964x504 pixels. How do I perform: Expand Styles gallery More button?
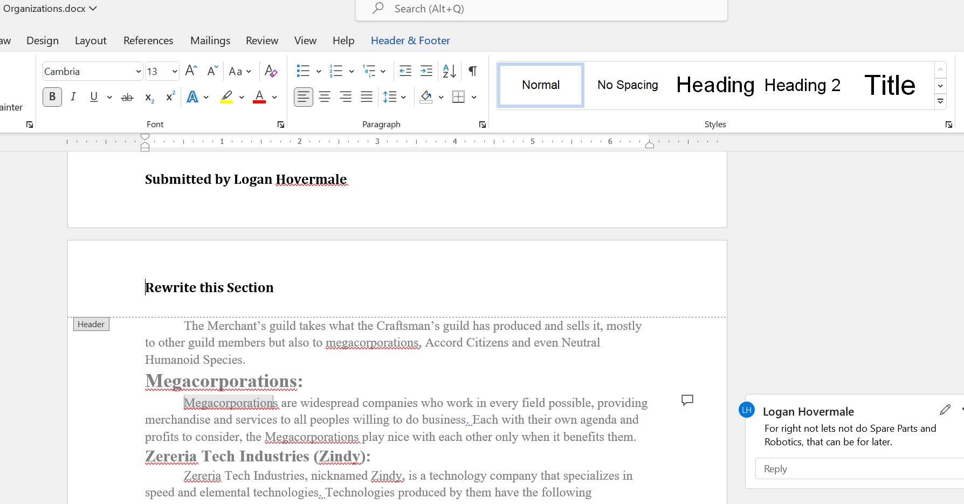[940, 101]
